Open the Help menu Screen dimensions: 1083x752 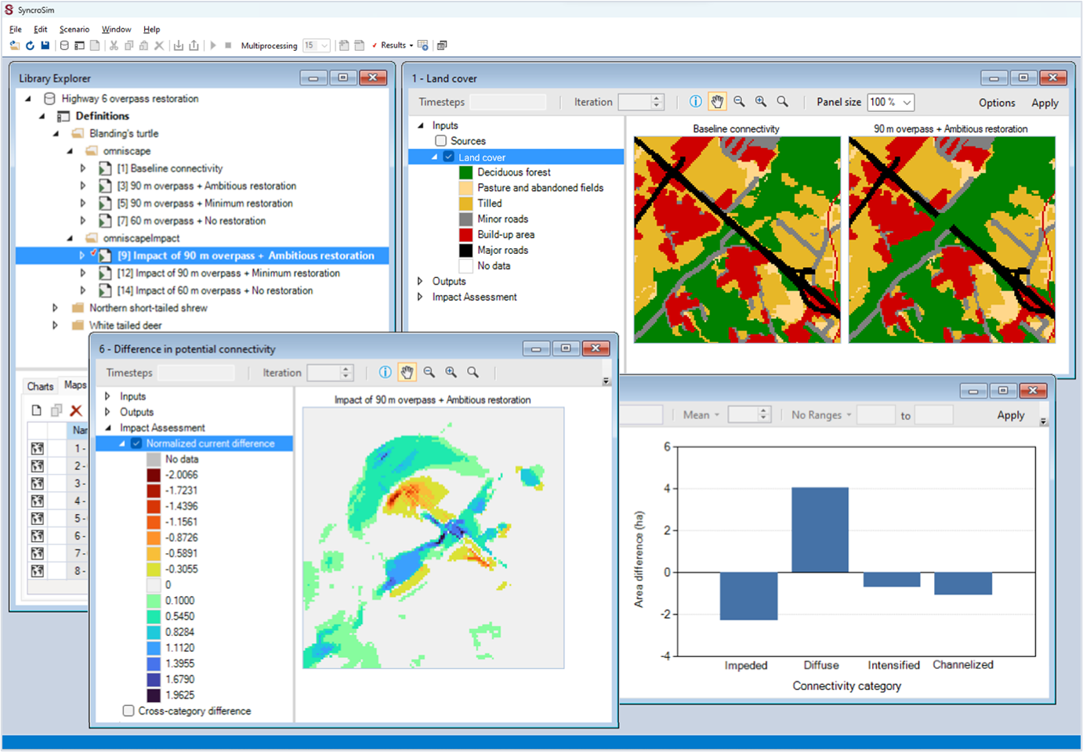152,29
